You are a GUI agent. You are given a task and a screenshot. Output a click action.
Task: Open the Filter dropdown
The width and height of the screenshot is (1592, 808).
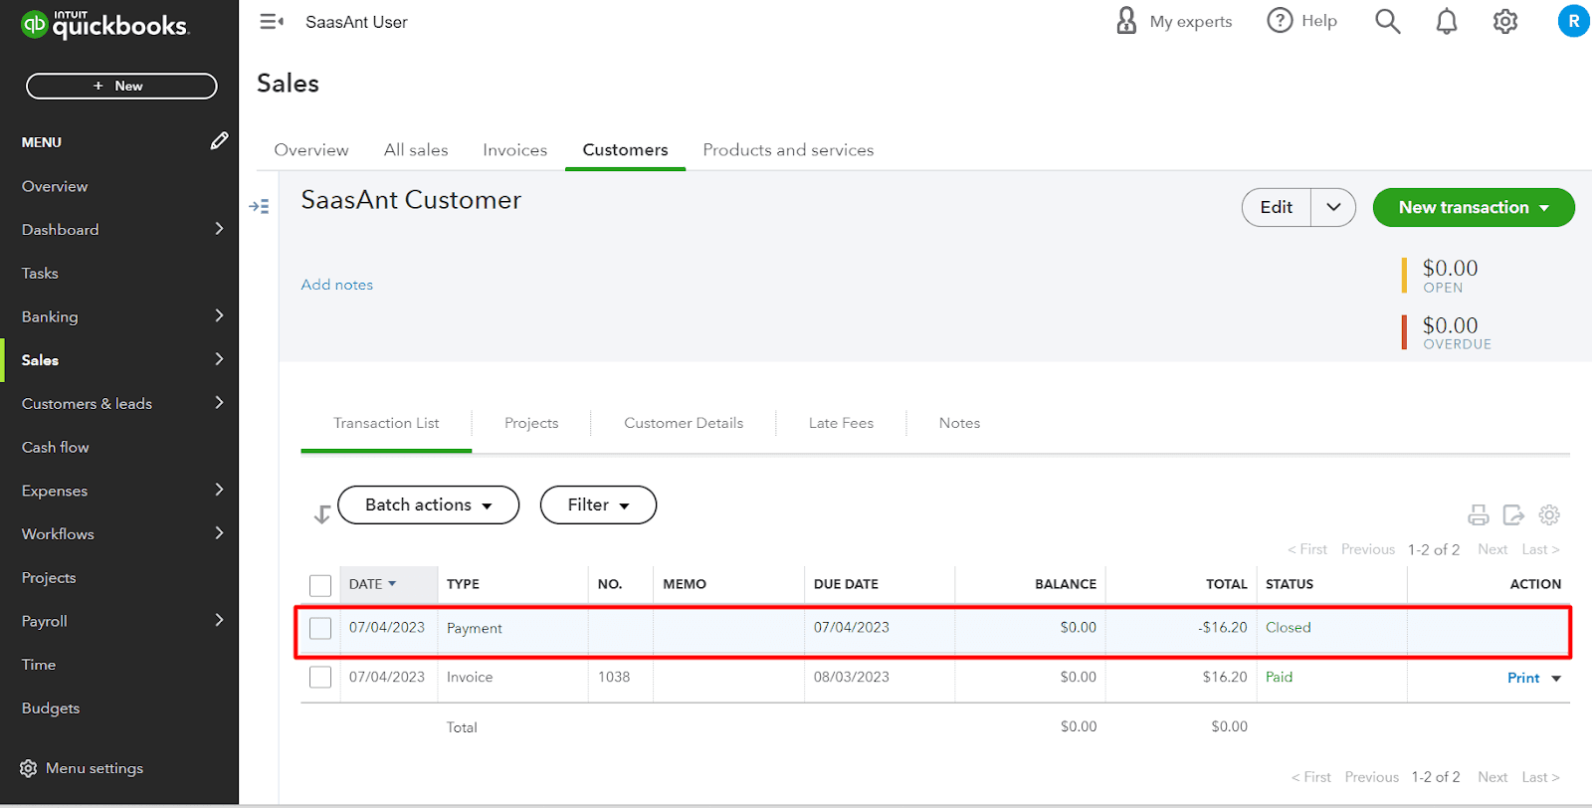pos(598,505)
